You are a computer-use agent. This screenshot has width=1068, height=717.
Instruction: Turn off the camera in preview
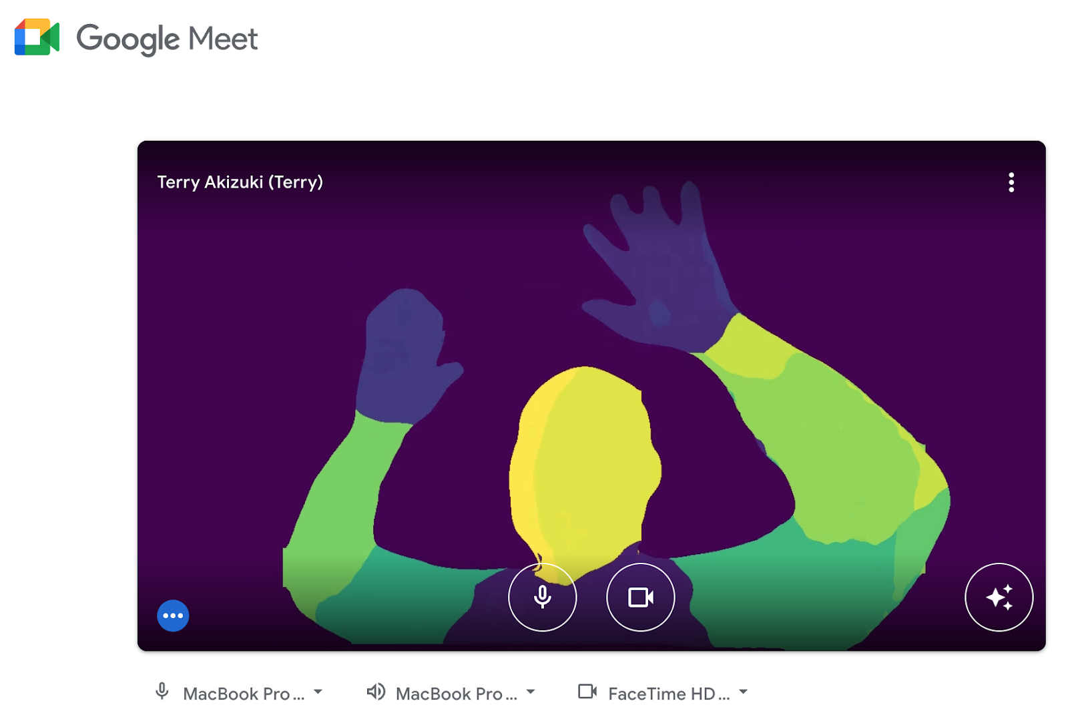pos(640,597)
